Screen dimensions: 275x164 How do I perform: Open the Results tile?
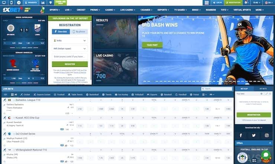point(115,33)
